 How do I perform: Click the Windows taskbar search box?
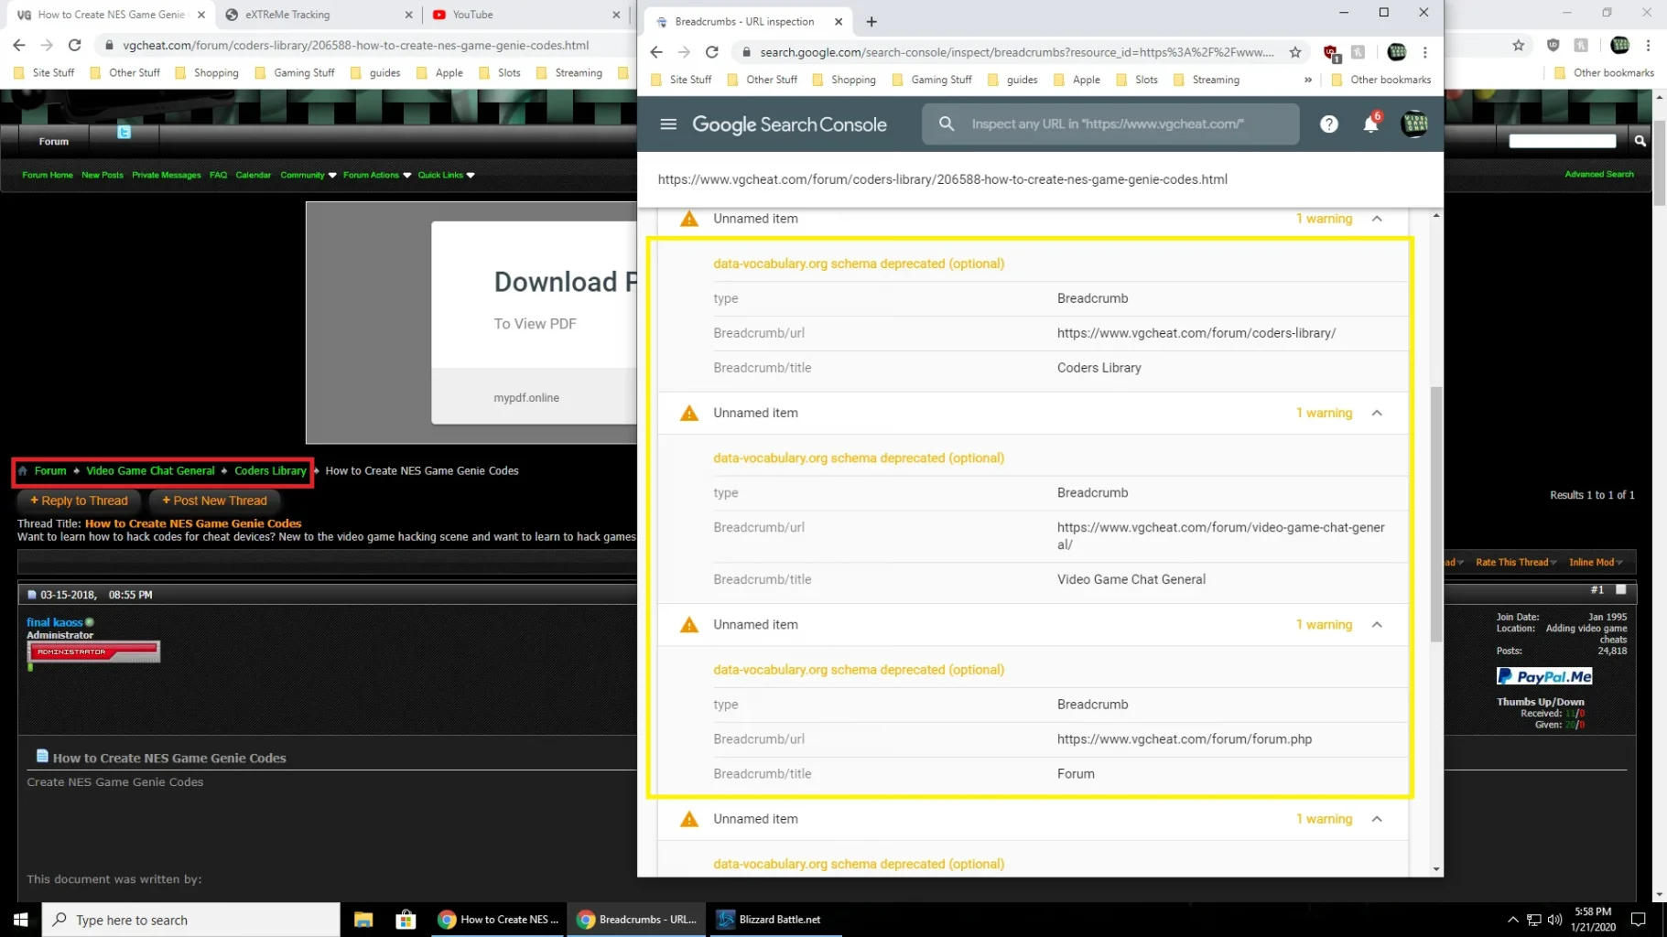[x=190, y=920]
